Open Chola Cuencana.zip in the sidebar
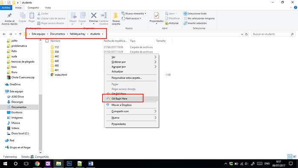The height and width of the screenshot is (168, 298). (x=21, y=78)
